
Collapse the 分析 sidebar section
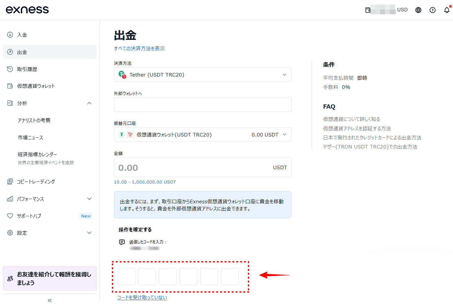(89, 103)
